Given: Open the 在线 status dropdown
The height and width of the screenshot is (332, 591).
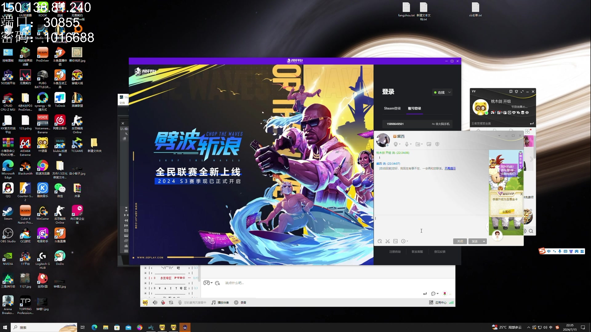Looking at the screenshot, I should coord(442,92).
